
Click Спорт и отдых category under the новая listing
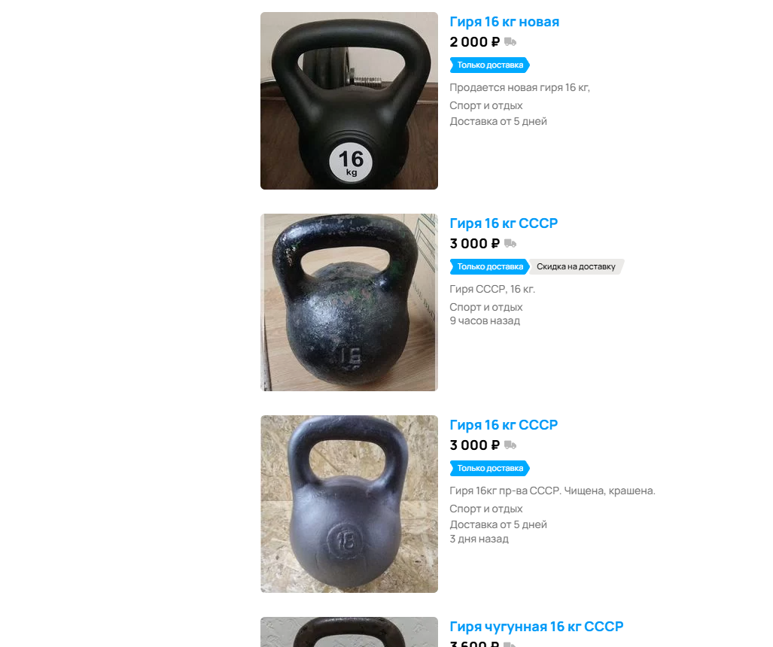486,105
